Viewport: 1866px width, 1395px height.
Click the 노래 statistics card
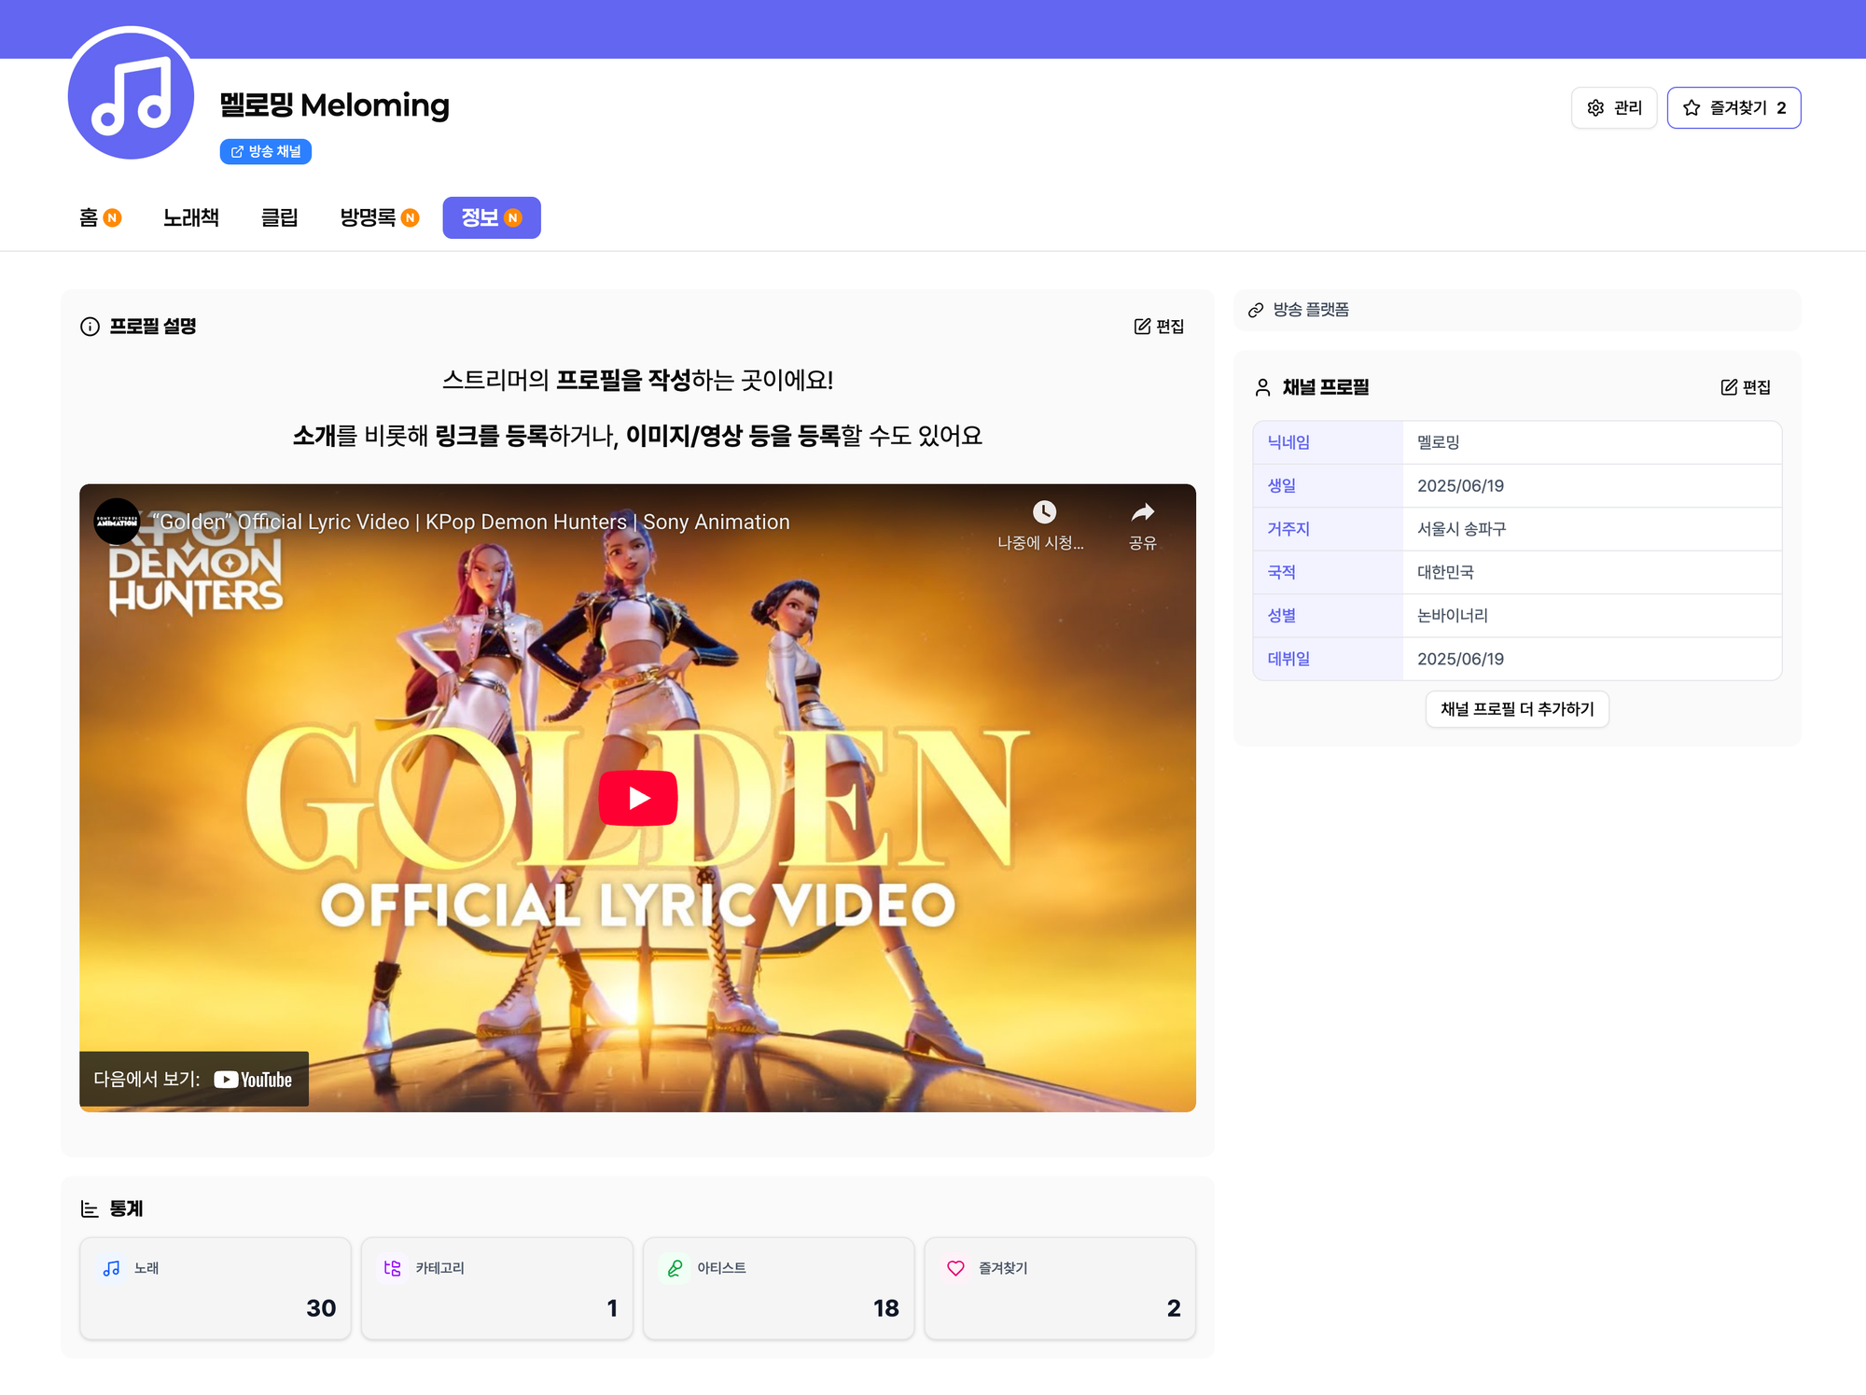(x=216, y=1289)
